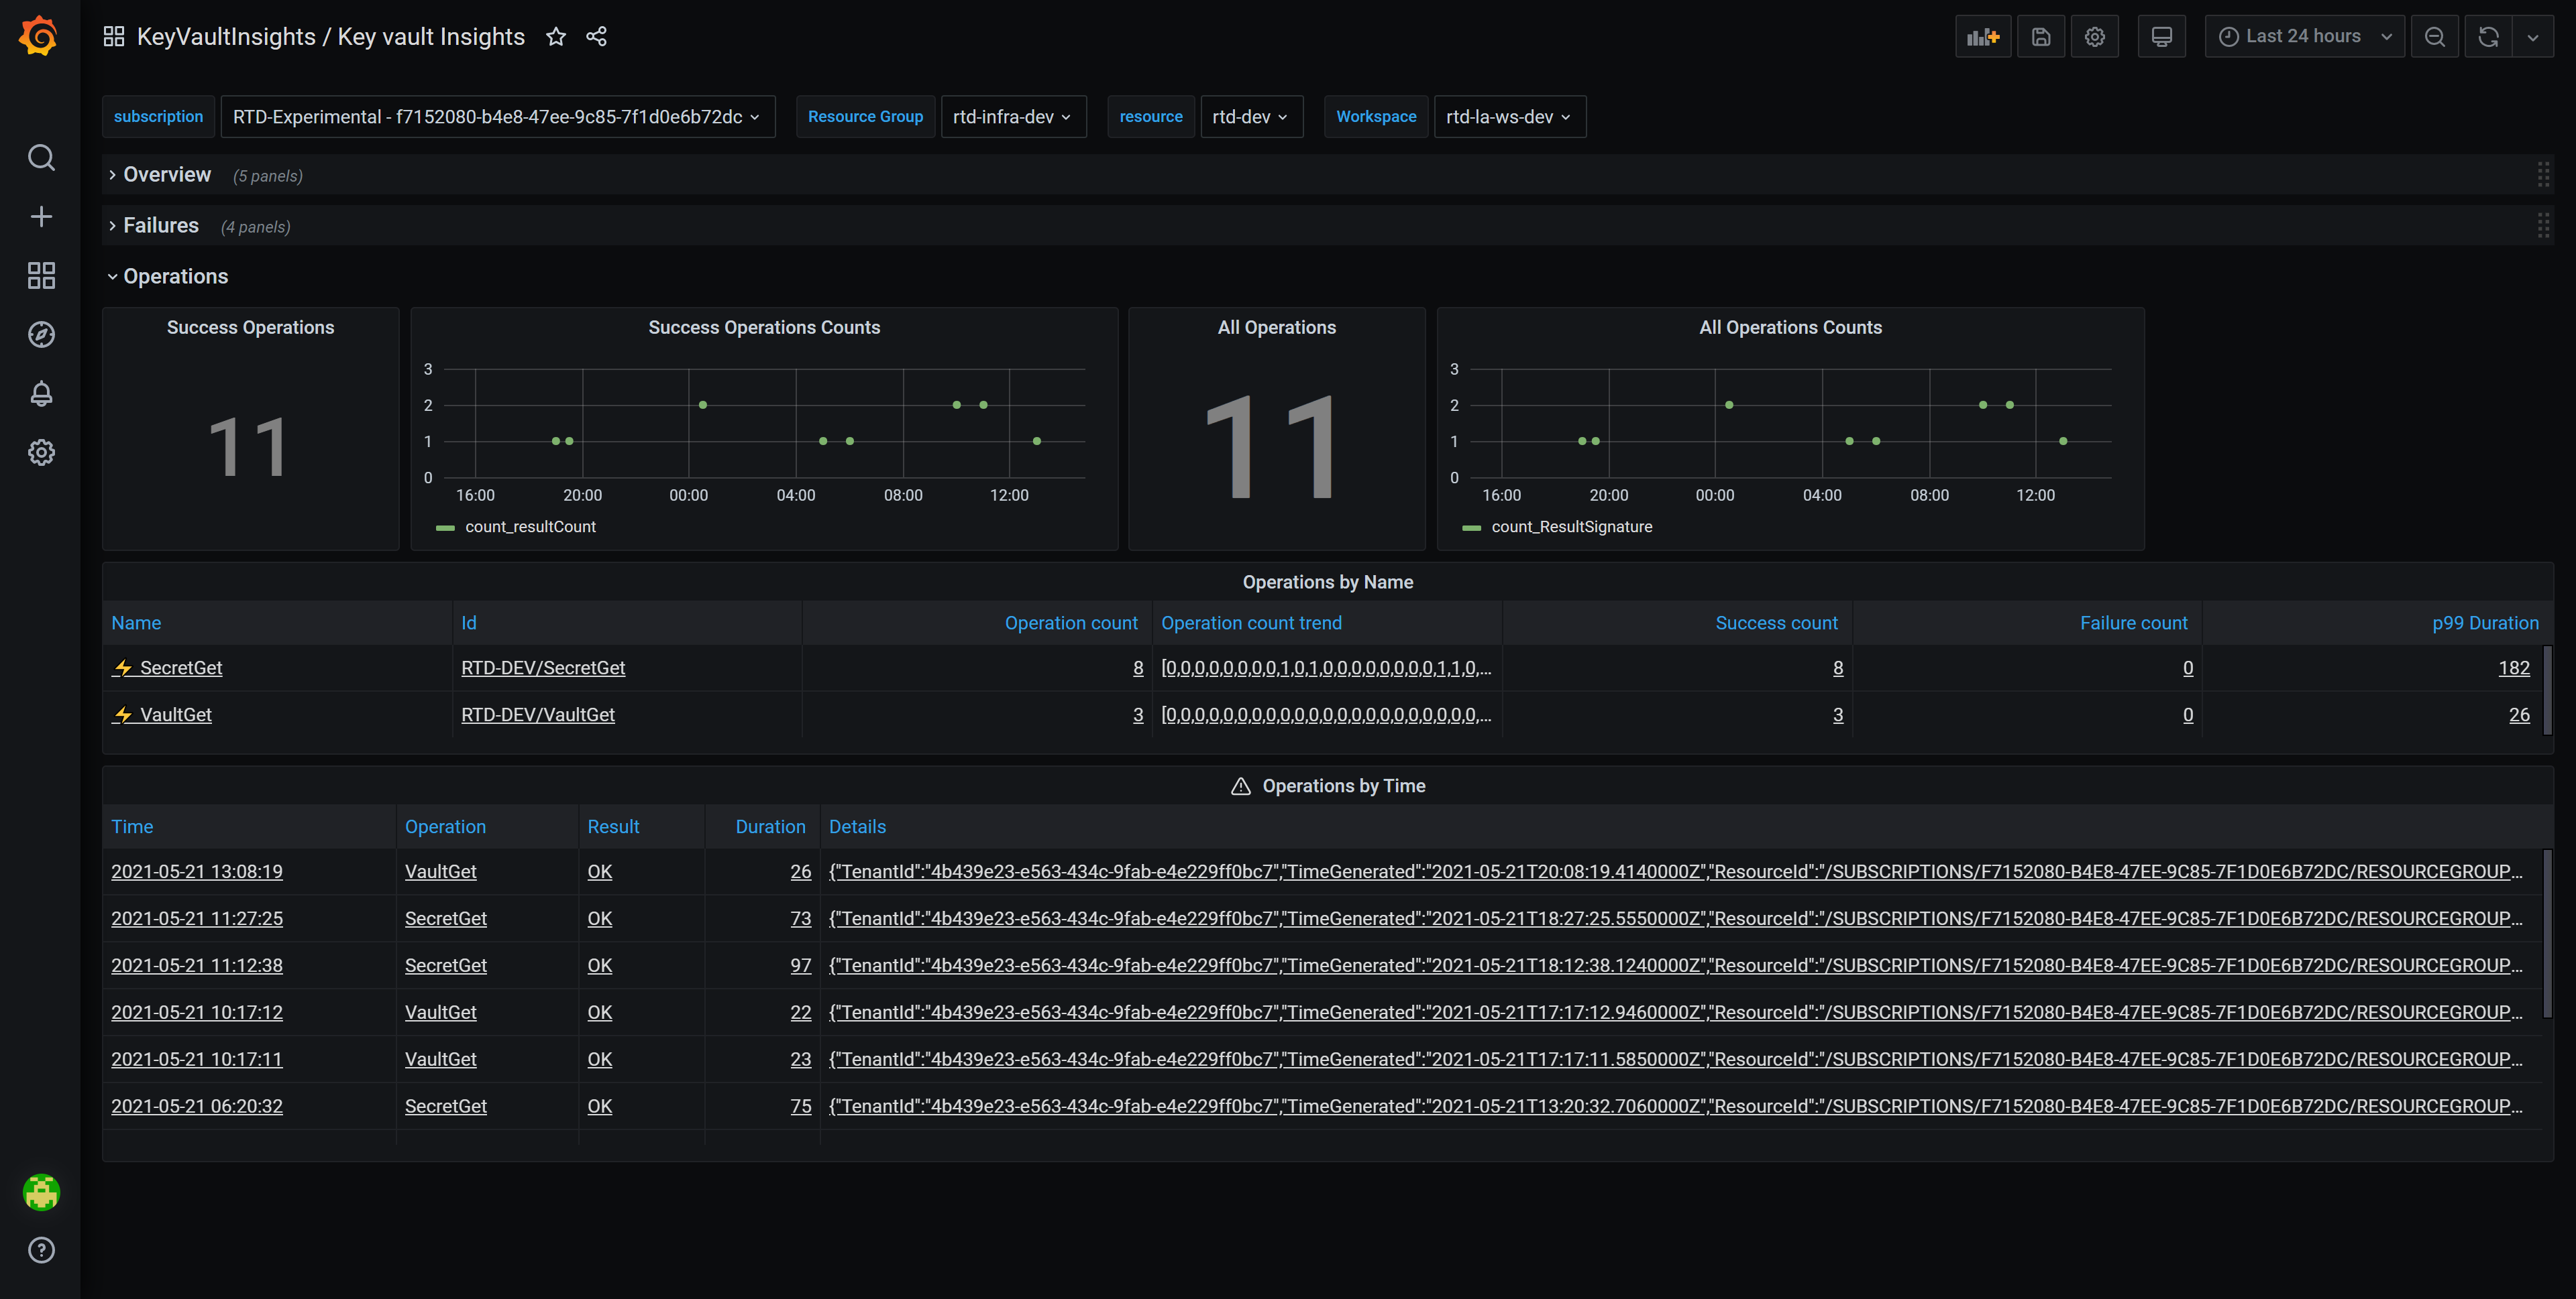Click the VaultGet name link
2576x1299 pixels.
(x=175, y=715)
